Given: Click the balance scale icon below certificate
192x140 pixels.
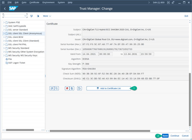Looking at the screenshot, I should pos(72,88).
